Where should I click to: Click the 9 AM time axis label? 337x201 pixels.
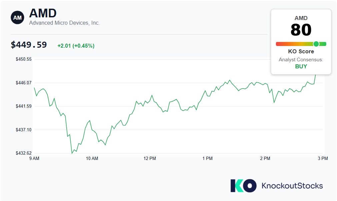click(34, 158)
